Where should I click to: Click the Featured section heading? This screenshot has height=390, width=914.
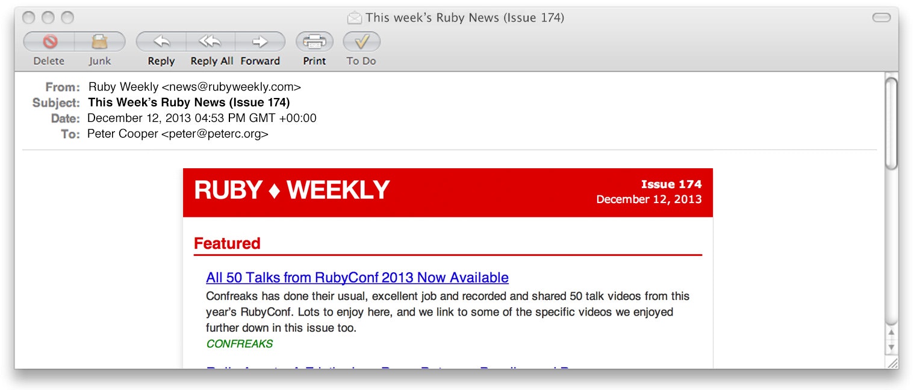(x=227, y=243)
